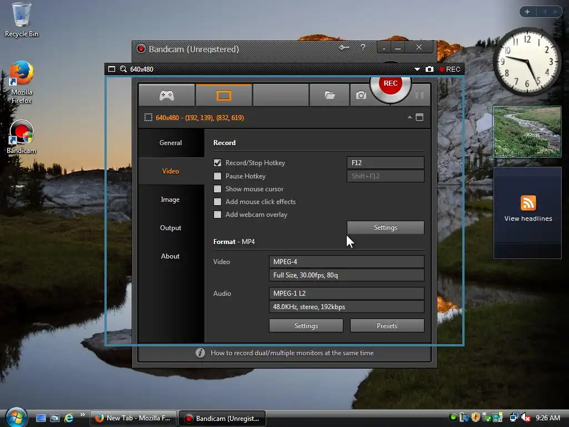Click the 48.0KHz, stereo, 192kbps field
The image size is (569, 427).
point(347,307)
